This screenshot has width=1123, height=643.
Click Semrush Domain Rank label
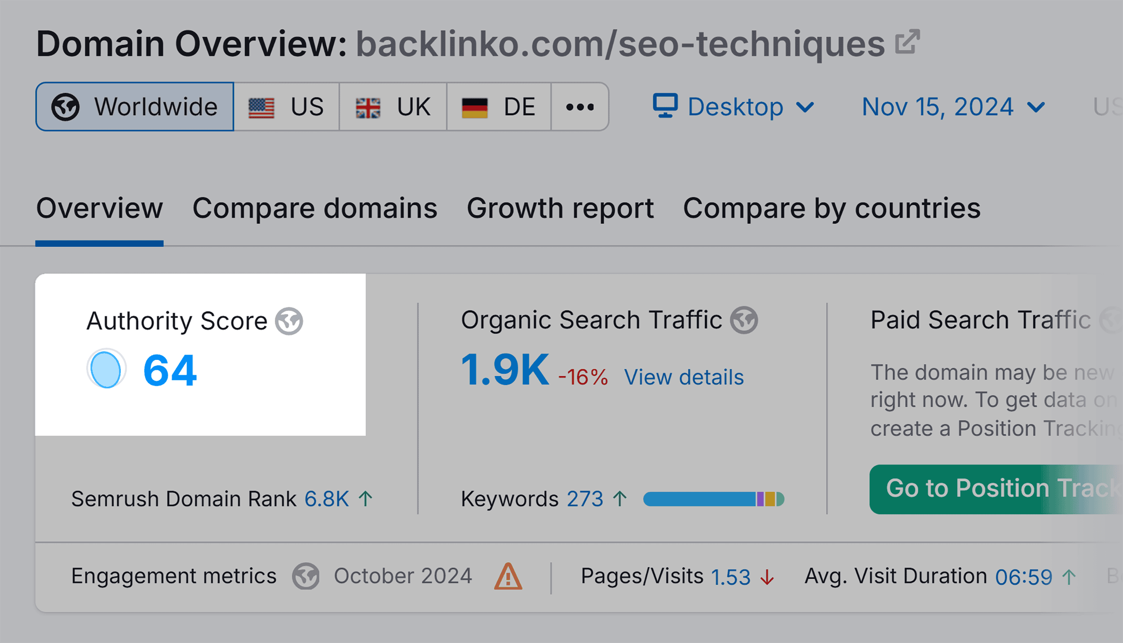tap(184, 499)
